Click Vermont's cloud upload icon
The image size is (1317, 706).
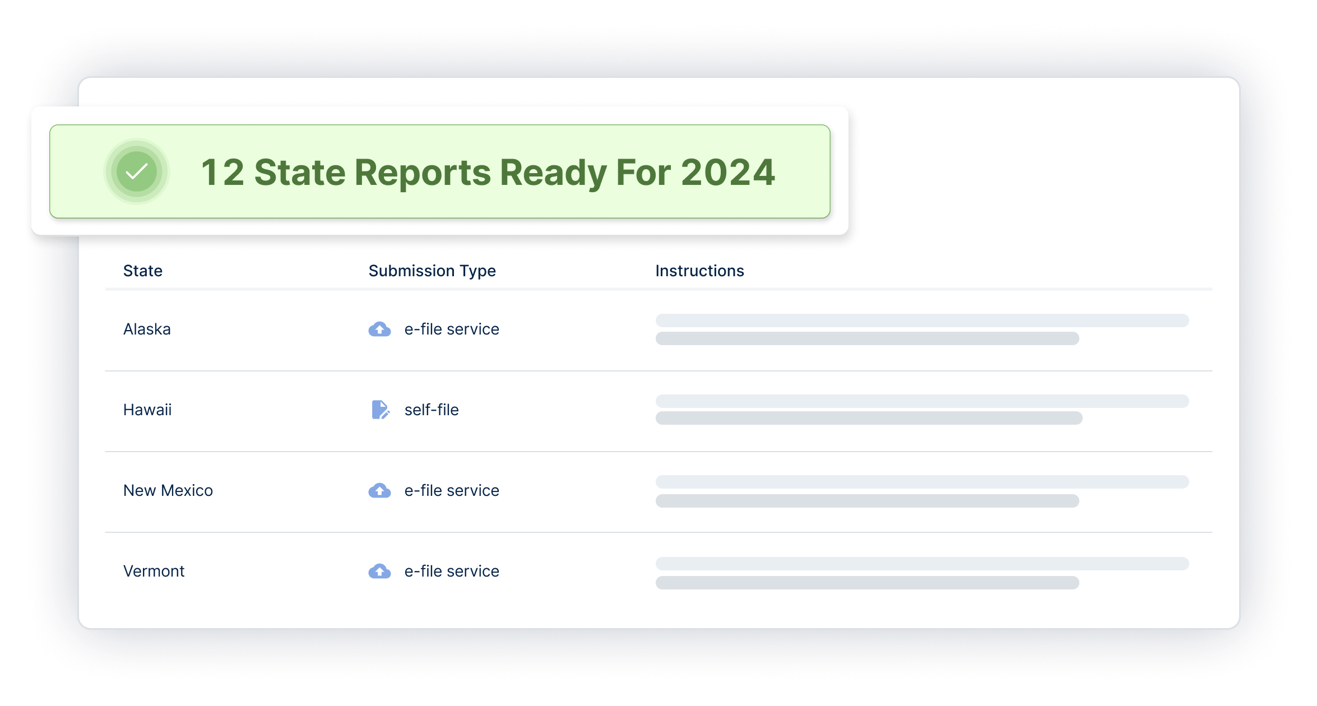379,572
